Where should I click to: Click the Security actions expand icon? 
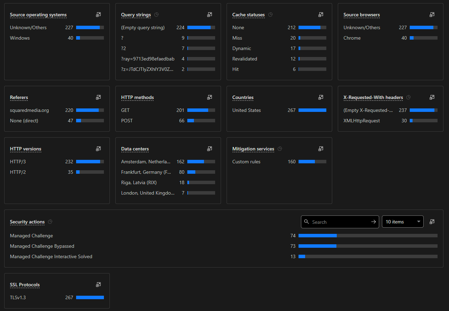(x=432, y=222)
